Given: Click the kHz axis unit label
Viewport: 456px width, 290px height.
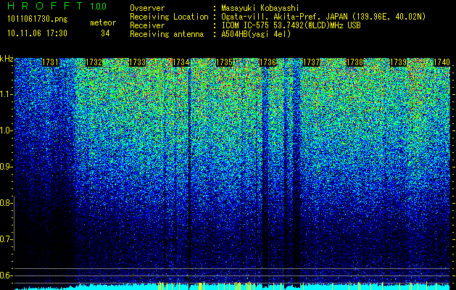Looking at the screenshot, I should pos(7,59).
